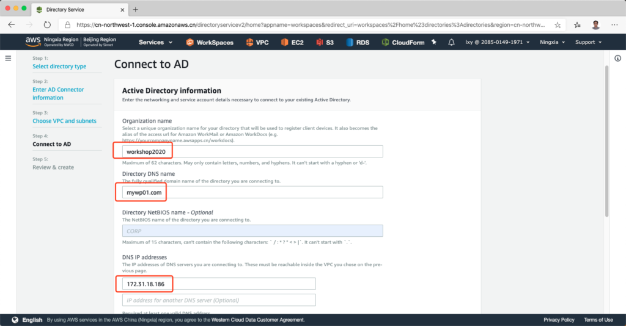Expand the Services dropdown menu
Image resolution: width=626 pixels, height=326 pixels.
(155, 42)
